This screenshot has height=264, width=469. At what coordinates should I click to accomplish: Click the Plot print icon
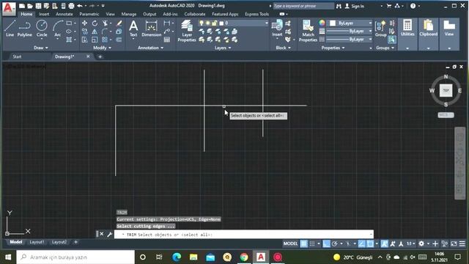coord(71,6)
